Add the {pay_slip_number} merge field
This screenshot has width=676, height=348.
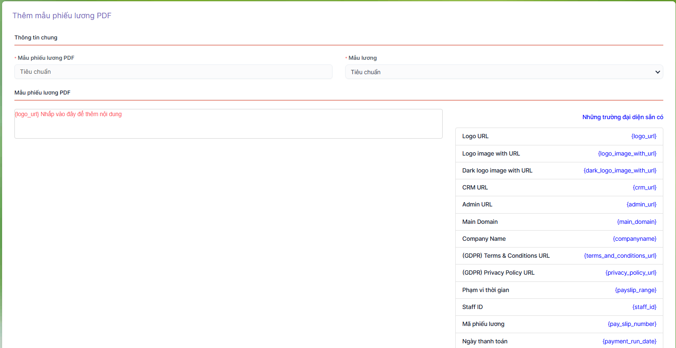click(x=632, y=324)
